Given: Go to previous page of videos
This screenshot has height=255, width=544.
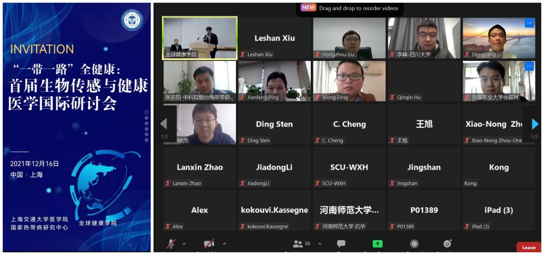Looking at the screenshot, I should point(164,124).
